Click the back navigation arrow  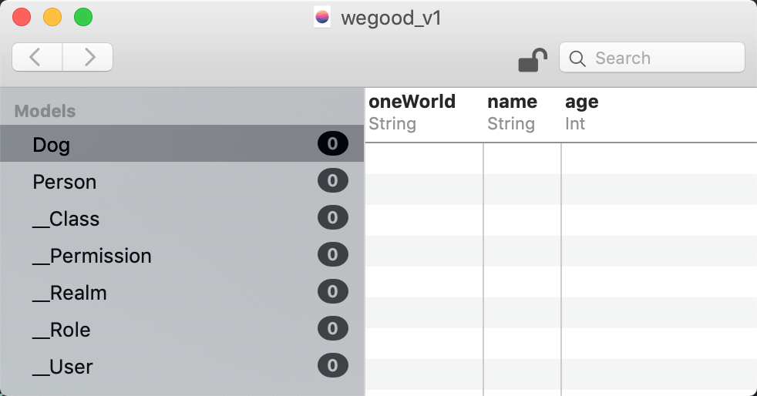[x=37, y=57]
